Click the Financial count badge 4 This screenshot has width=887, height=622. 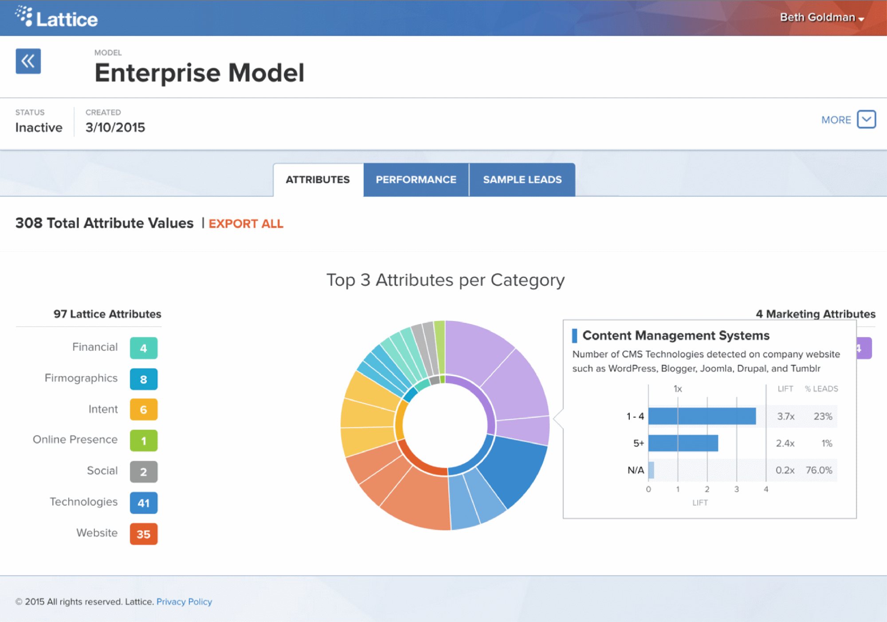144,348
